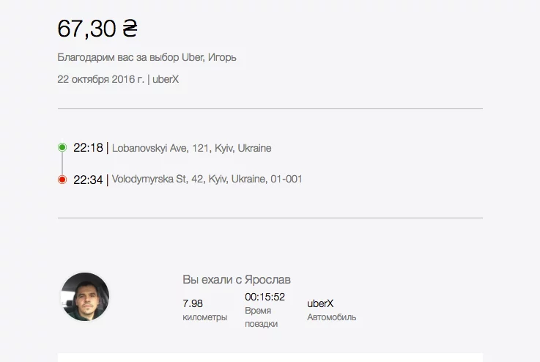This screenshot has width=540, height=362.
Task: Click the drop-off time 22:34
Action: click(88, 179)
